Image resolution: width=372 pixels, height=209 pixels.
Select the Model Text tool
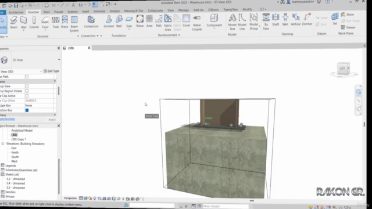coord(233,22)
